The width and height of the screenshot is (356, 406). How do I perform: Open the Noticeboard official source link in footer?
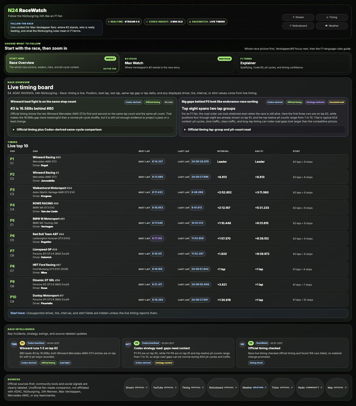[x=223, y=388]
